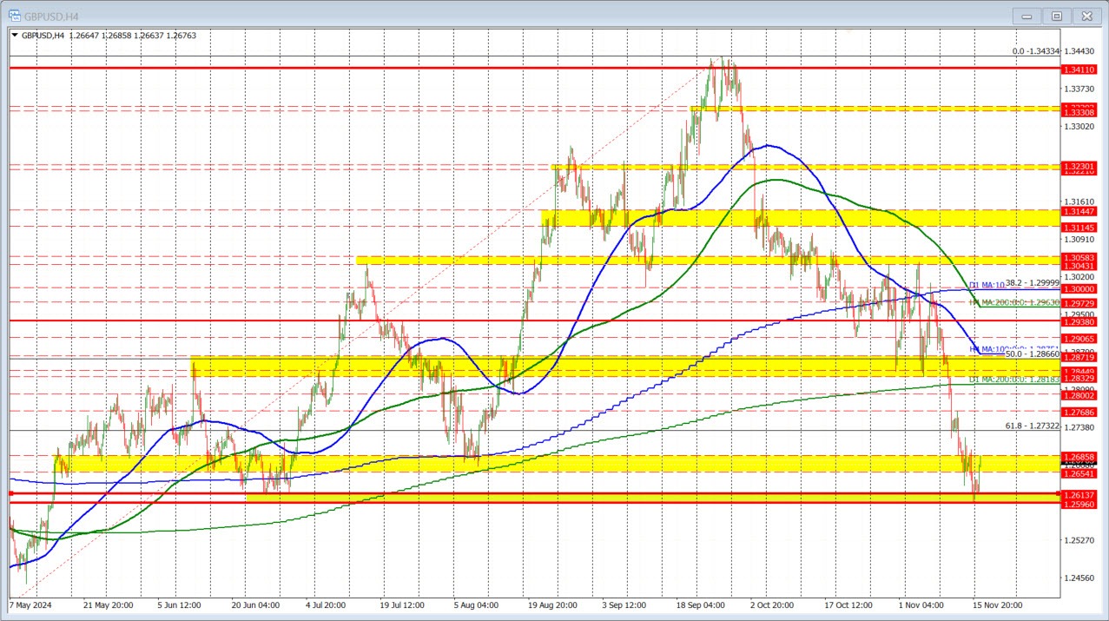Select the red 1.29380 price label
Image resolution: width=1109 pixels, height=621 pixels.
coord(1080,320)
